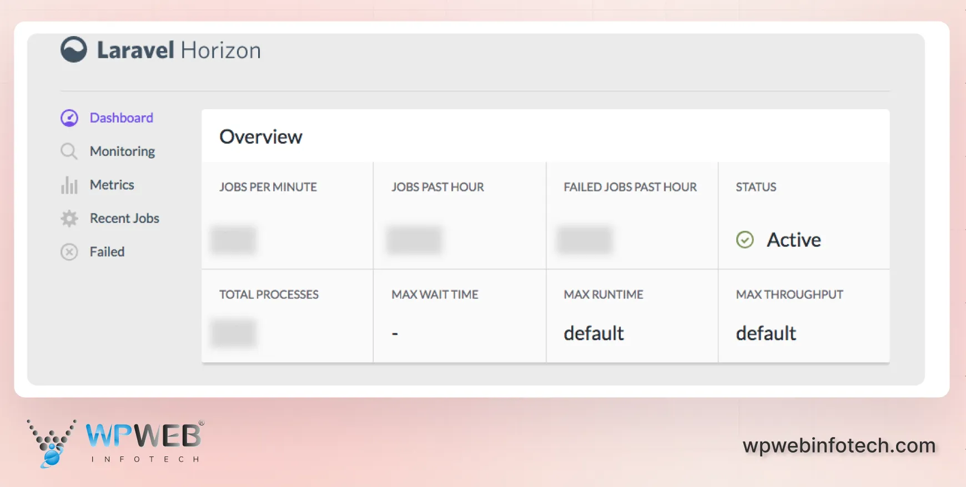Click the FAILED JOBS PAST HOUR label
This screenshot has width=966, height=487.
[x=630, y=187]
